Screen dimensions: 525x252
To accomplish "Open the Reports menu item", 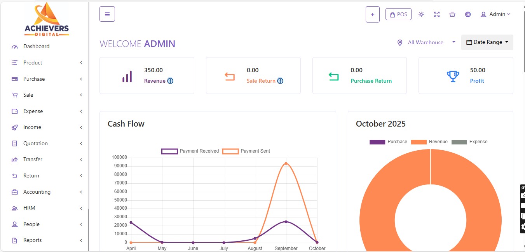I will (x=33, y=240).
